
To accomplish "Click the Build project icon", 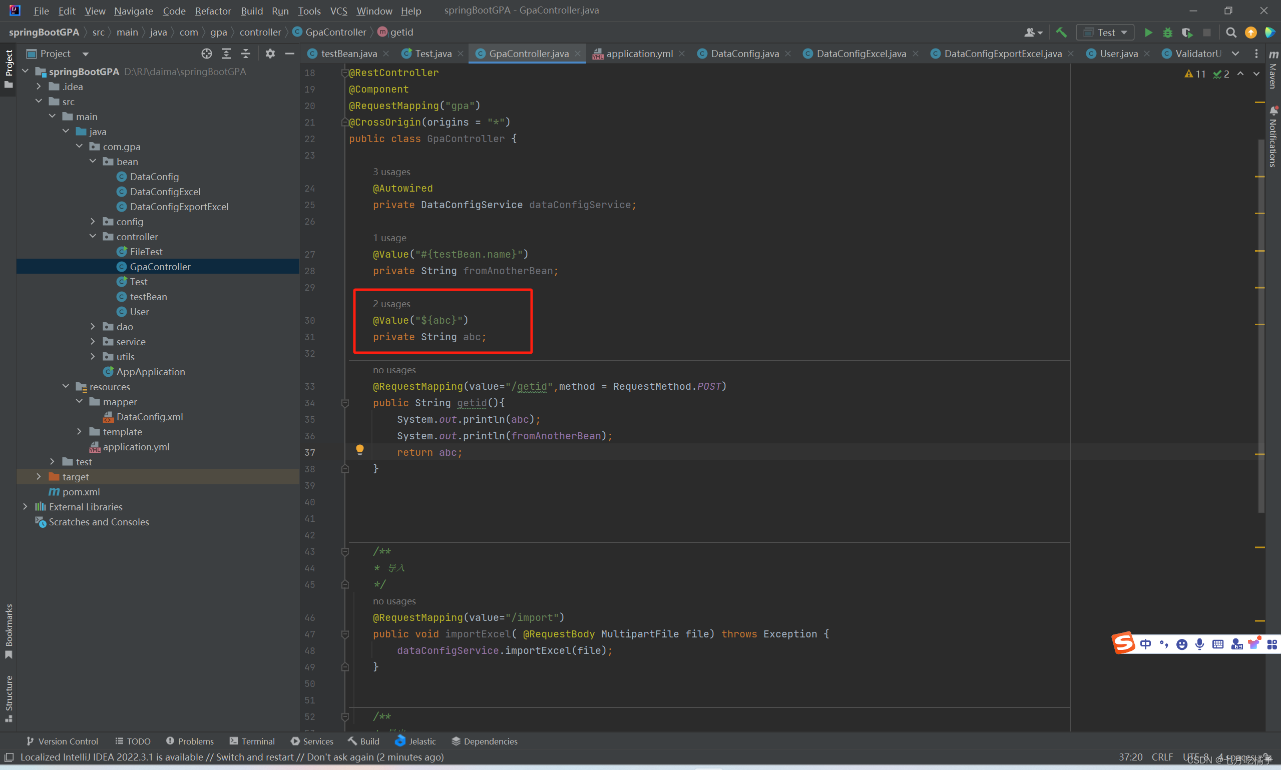I will pyautogui.click(x=1060, y=33).
